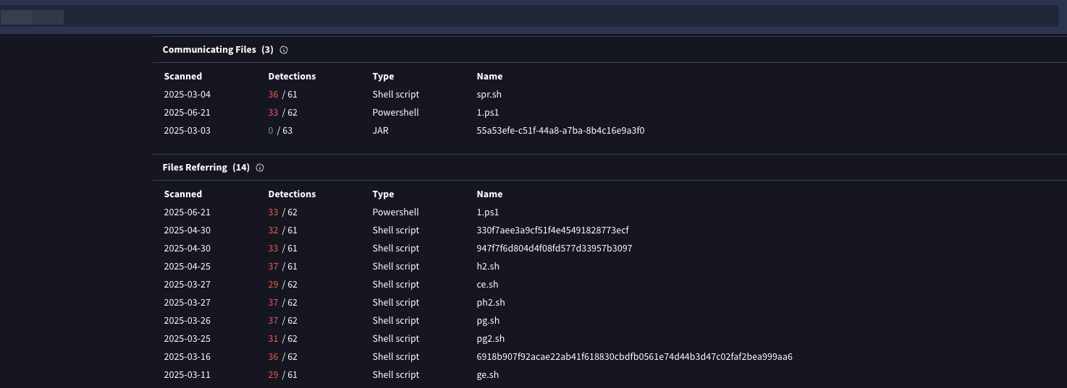Open ge.sh shell script
Viewport: 1067px width, 388px height.
[x=487, y=375]
